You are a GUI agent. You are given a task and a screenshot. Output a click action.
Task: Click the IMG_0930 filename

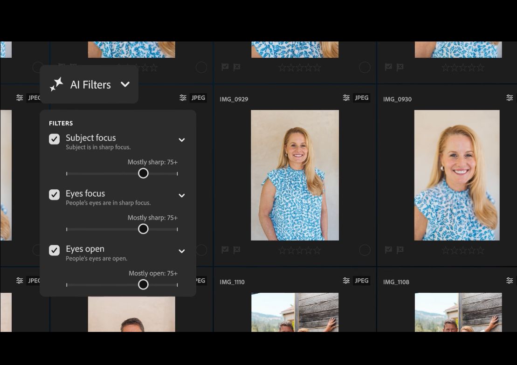click(x=397, y=99)
